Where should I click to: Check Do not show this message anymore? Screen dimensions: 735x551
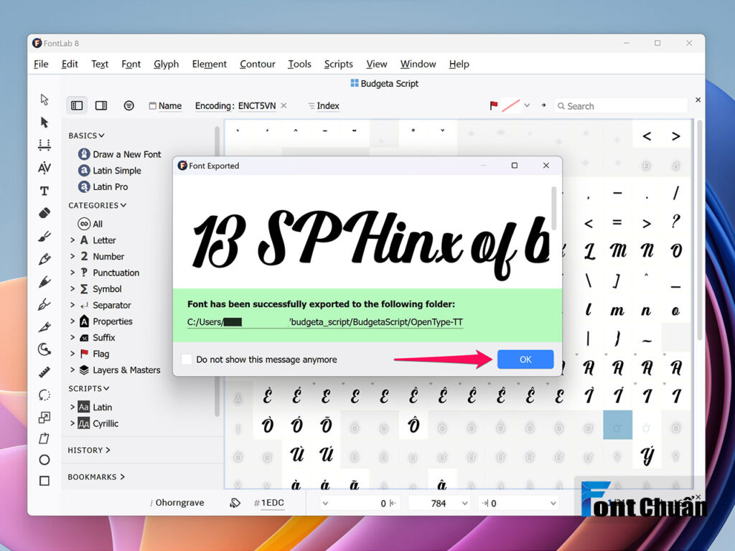coord(187,359)
